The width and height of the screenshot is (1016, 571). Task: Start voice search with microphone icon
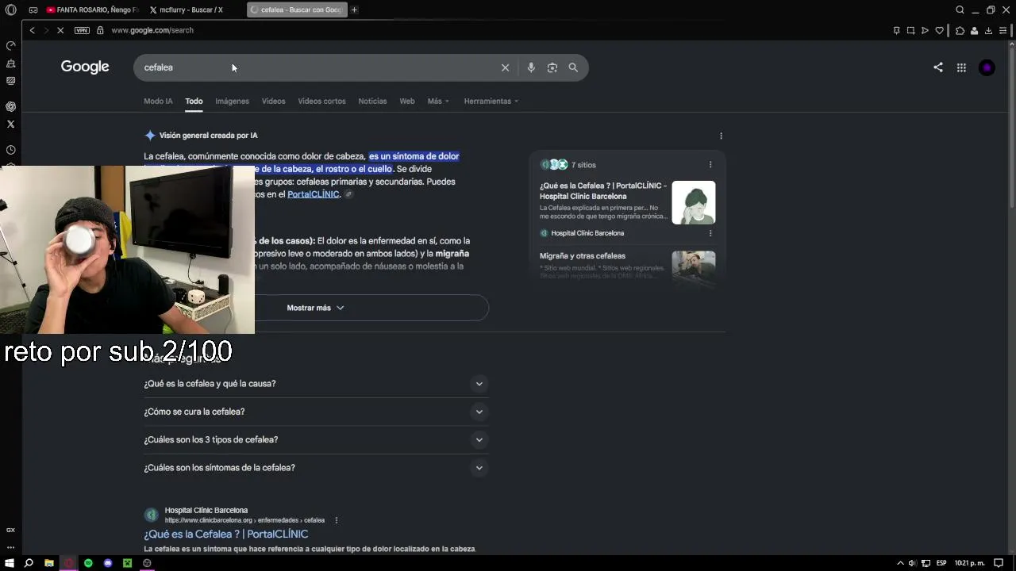point(531,67)
